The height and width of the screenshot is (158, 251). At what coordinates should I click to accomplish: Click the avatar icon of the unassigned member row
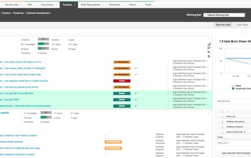click(x=223, y=111)
